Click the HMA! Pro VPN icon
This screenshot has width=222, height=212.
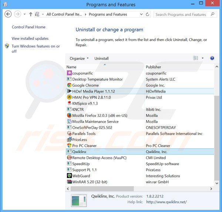point(69,97)
